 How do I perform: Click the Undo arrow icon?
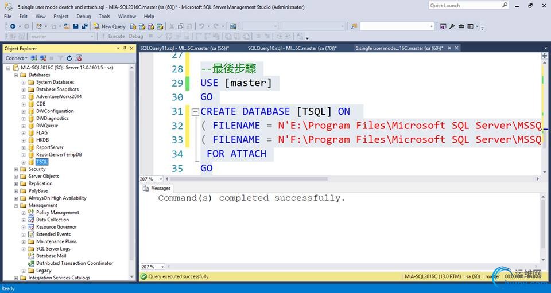click(x=201, y=26)
